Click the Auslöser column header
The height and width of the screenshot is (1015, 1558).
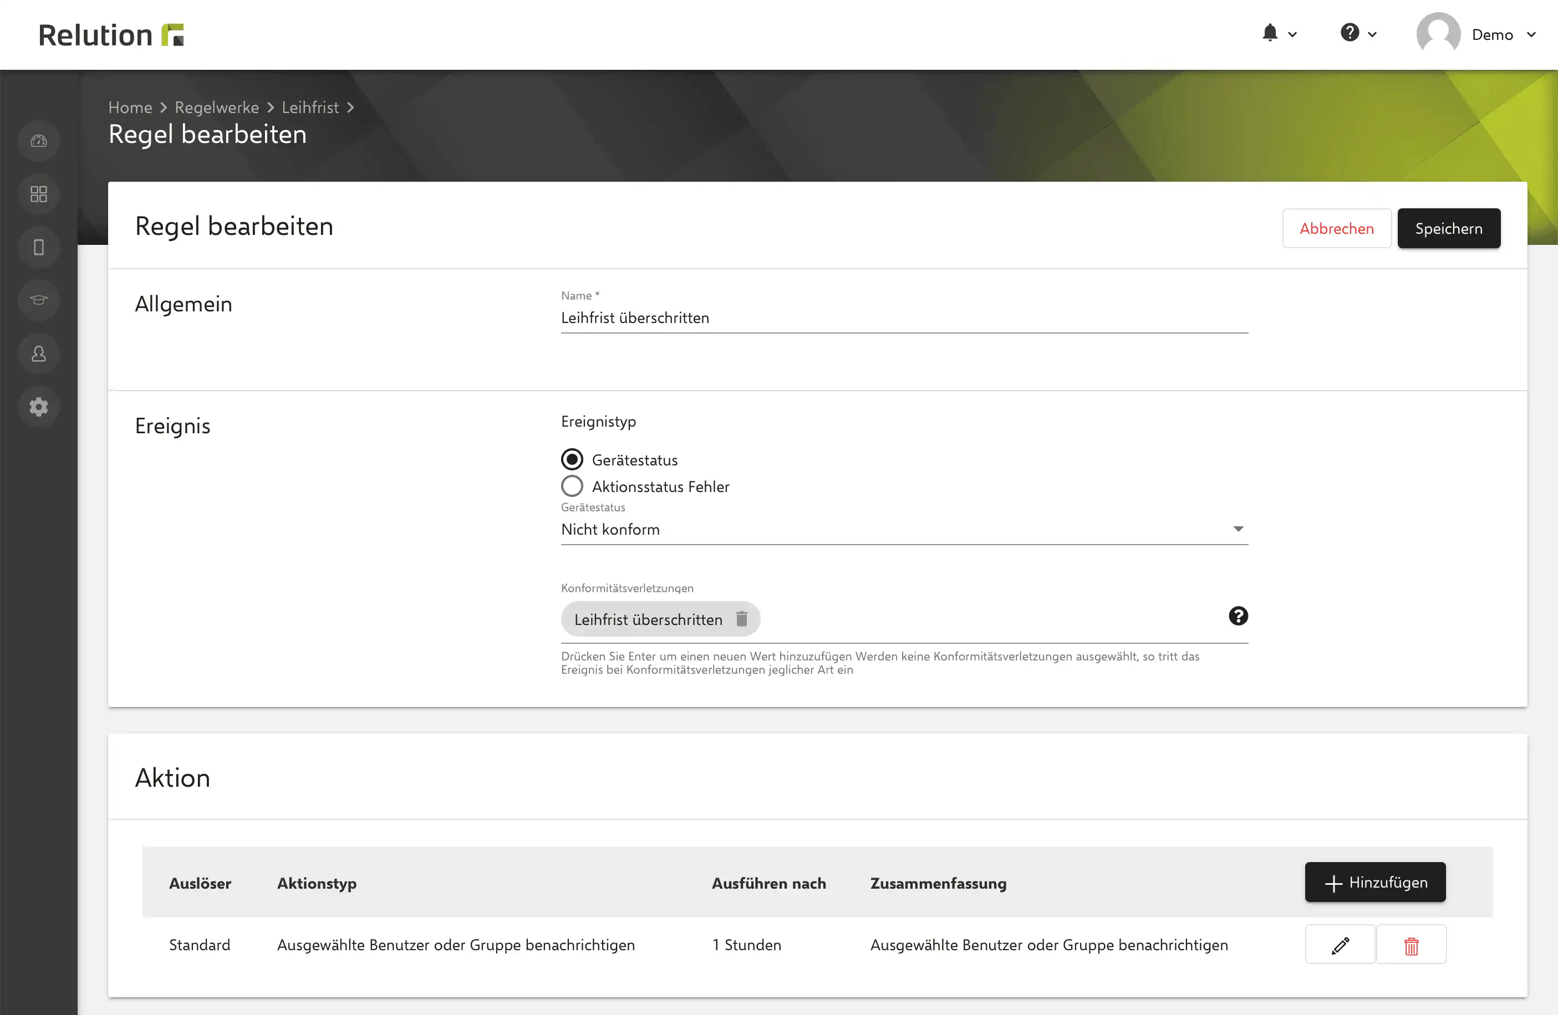click(200, 884)
